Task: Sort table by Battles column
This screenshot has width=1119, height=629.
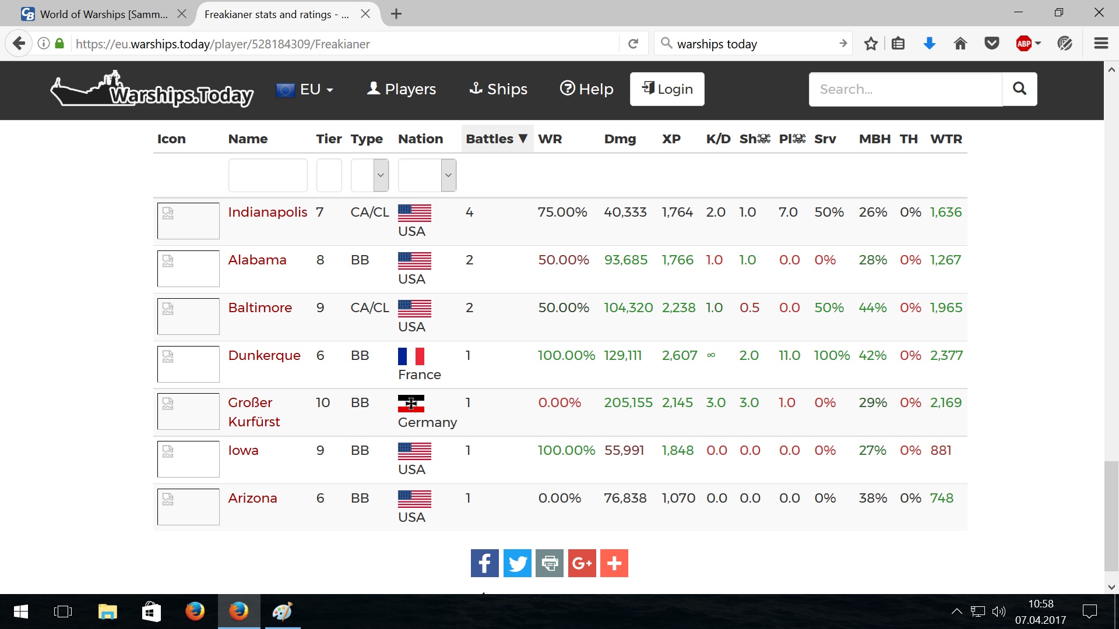Action: [497, 139]
